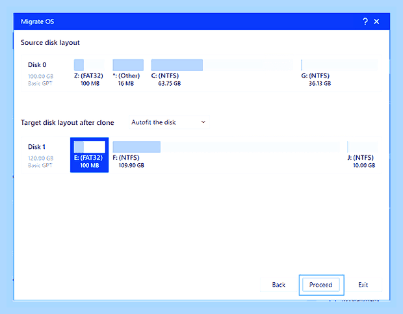Screen dimensions: 403x314
Task: Click the Exit button
Action: click(x=363, y=285)
